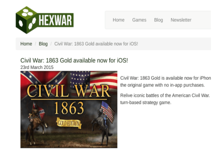216x163 pixels.
Task: Open the Games navigation menu item
Action: click(x=139, y=20)
